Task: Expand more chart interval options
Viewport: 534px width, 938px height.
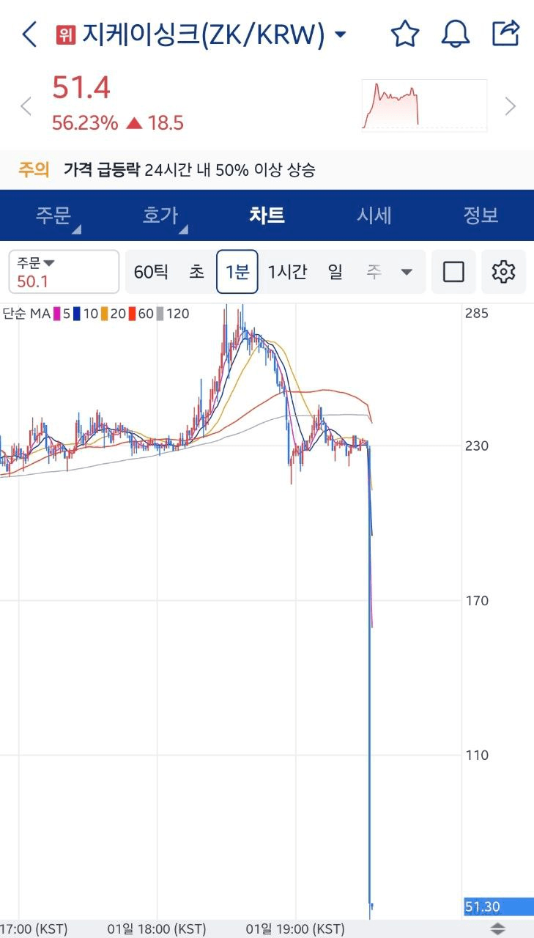Action: pos(407,272)
